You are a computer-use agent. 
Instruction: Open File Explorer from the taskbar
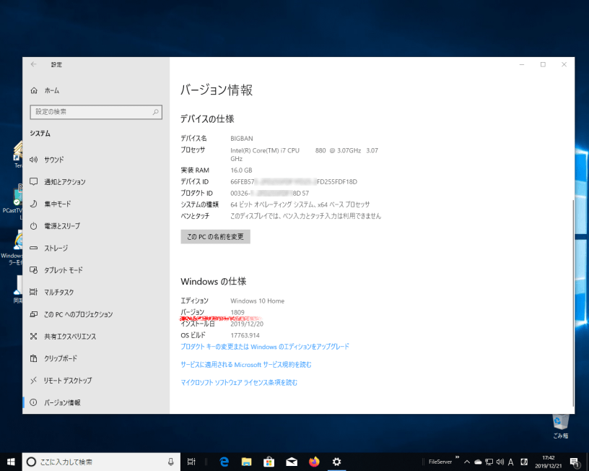tap(246, 462)
